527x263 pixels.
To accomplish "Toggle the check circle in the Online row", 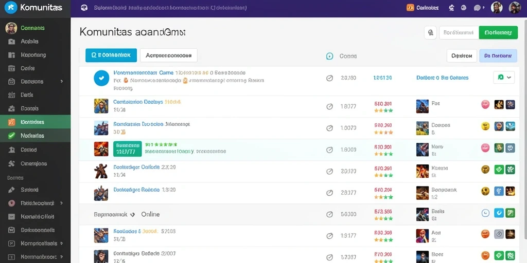I will (330, 214).
